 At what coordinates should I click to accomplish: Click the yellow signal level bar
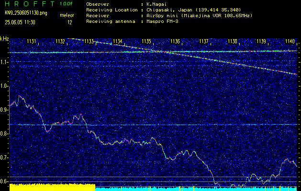click(x=53, y=187)
